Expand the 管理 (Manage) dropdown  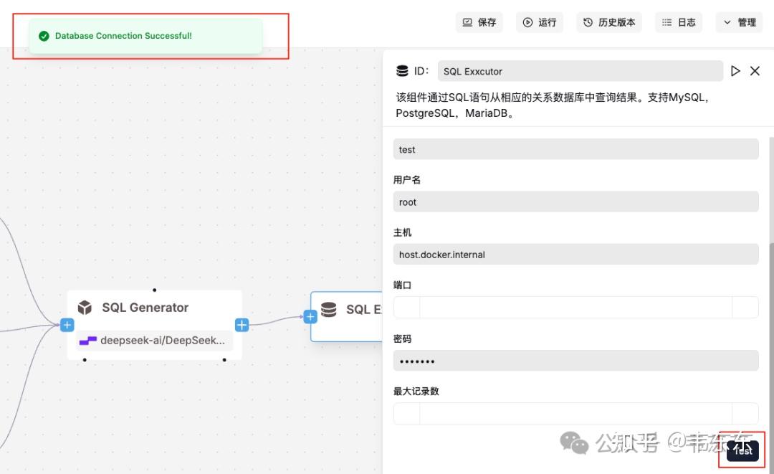tap(739, 22)
